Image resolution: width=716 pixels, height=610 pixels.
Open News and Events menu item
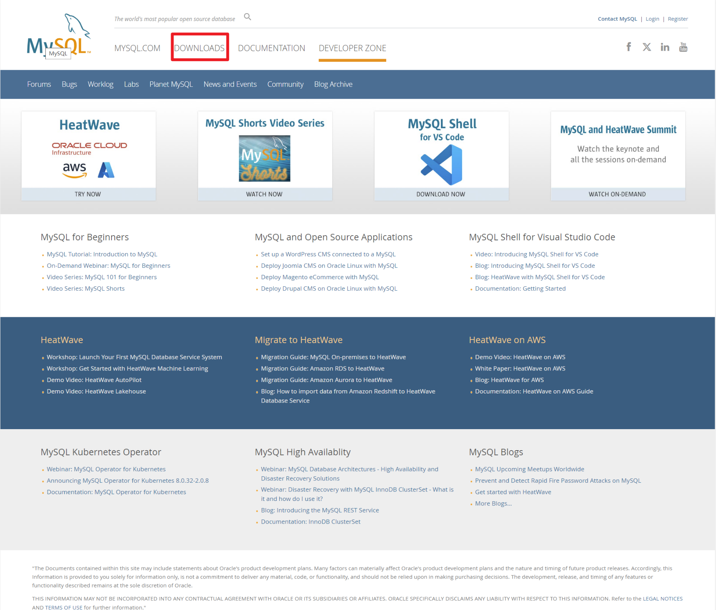230,84
